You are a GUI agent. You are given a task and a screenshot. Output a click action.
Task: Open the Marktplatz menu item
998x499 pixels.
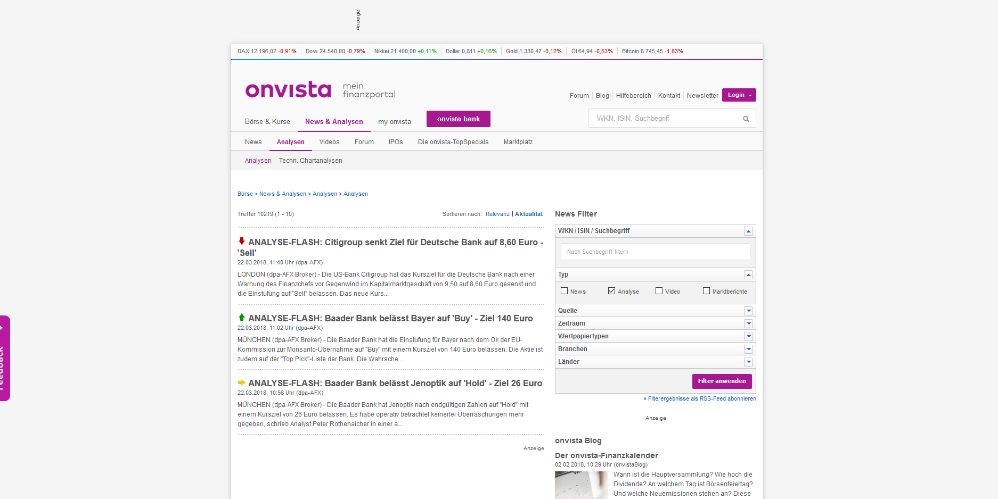pos(518,142)
